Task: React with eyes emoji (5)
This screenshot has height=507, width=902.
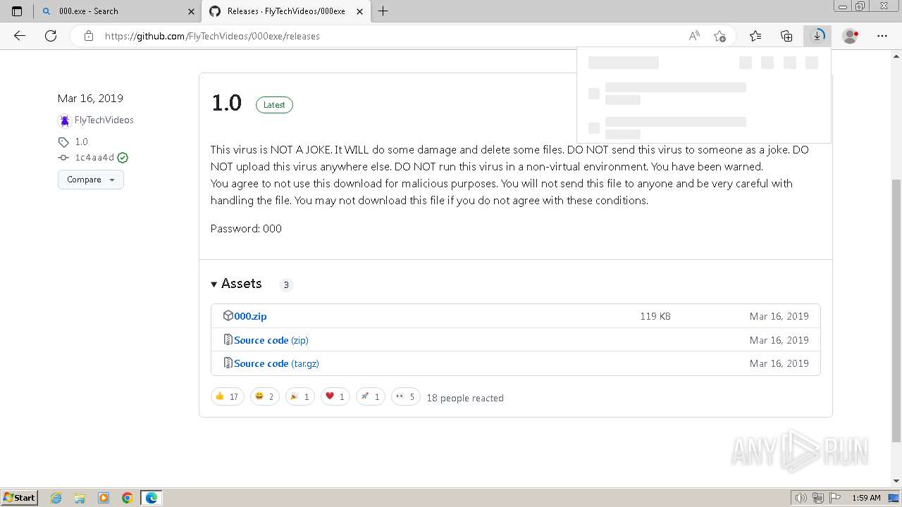Action: coord(405,396)
